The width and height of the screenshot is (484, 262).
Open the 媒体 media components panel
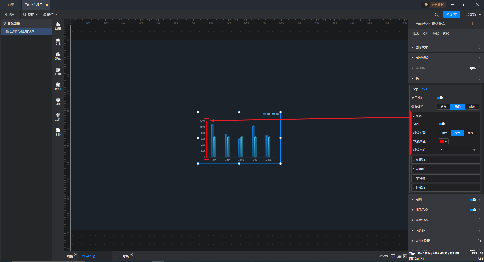pyautogui.click(x=58, y=56)
